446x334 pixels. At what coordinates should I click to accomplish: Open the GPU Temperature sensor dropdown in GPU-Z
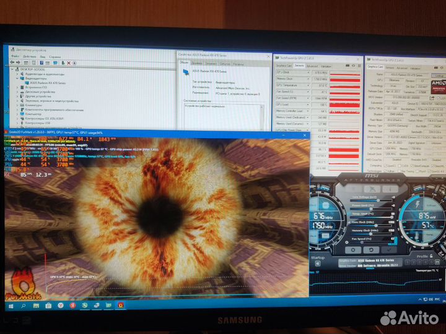click(x=308, y=85)
